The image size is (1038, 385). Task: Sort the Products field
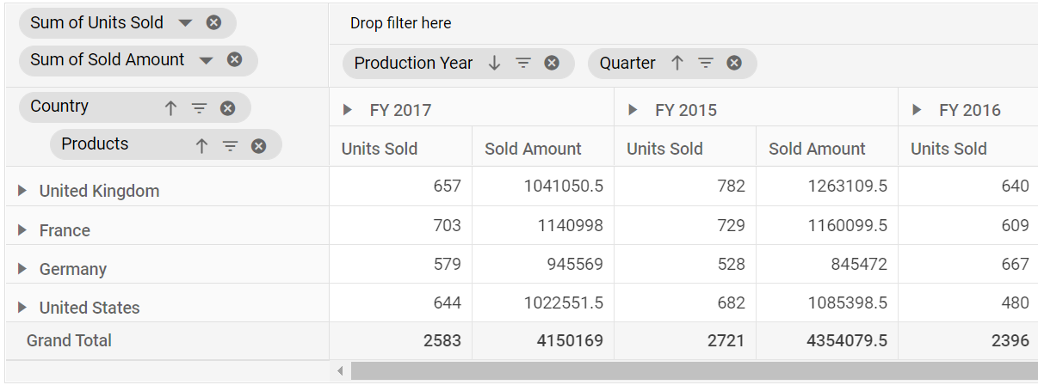coord(201,146)
